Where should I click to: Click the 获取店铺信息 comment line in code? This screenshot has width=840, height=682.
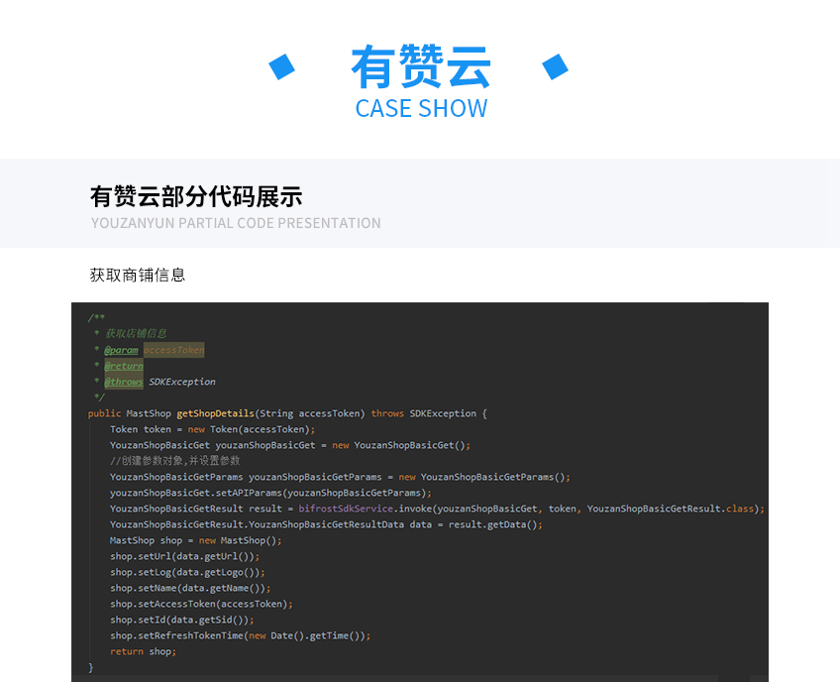click(137, 334)
